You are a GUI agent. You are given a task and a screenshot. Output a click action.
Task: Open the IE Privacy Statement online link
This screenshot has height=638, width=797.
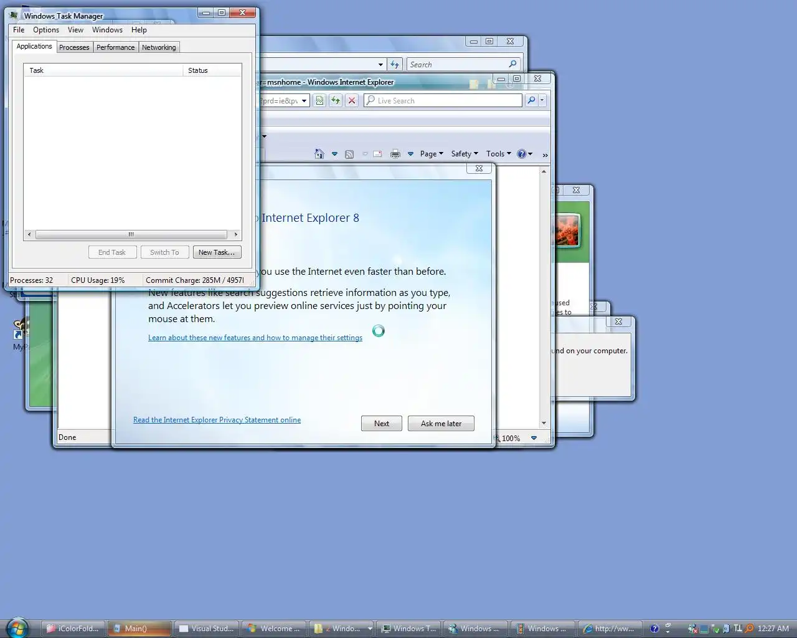(x=217, y=420)
